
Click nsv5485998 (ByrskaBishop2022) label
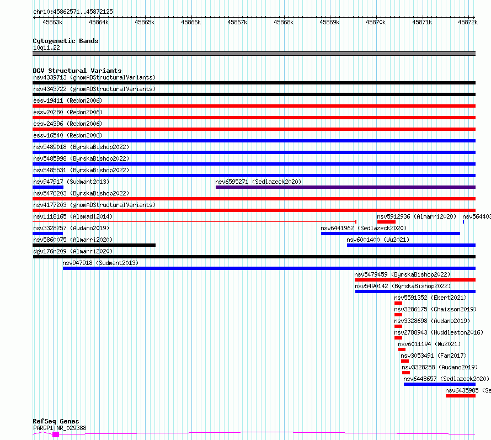click(x=81, y=158)
